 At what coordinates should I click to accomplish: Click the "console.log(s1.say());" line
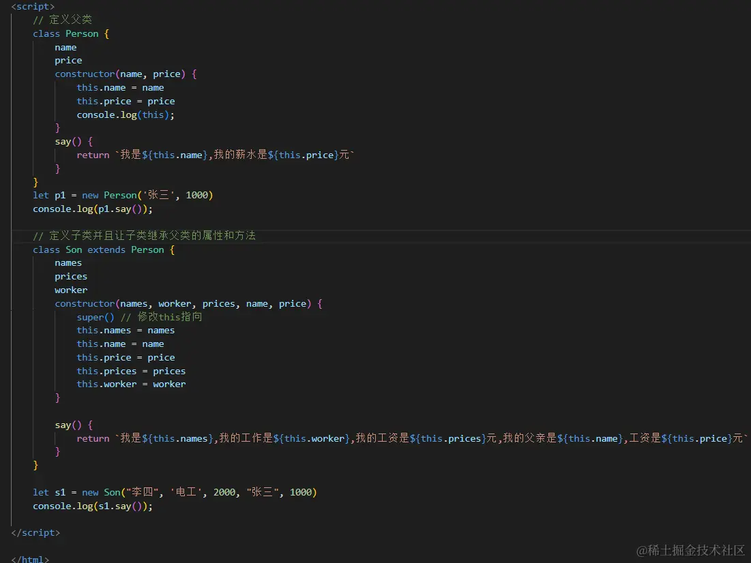pos(93,506)
